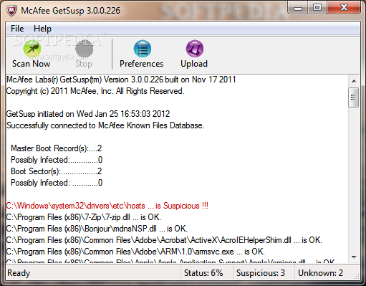Click the vertical scrollbar thumb
The image size is (366, 286).
click(x=354, y=97)
